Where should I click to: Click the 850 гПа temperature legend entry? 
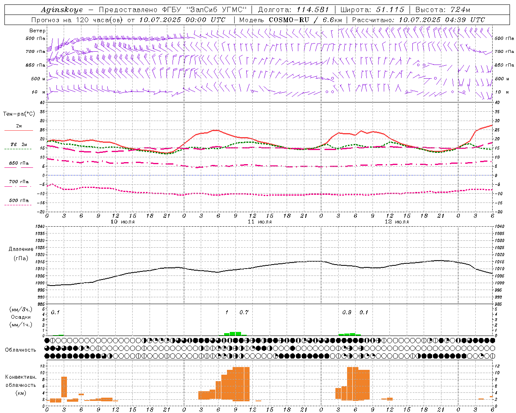pyautogui.click(x=19, y=163)
